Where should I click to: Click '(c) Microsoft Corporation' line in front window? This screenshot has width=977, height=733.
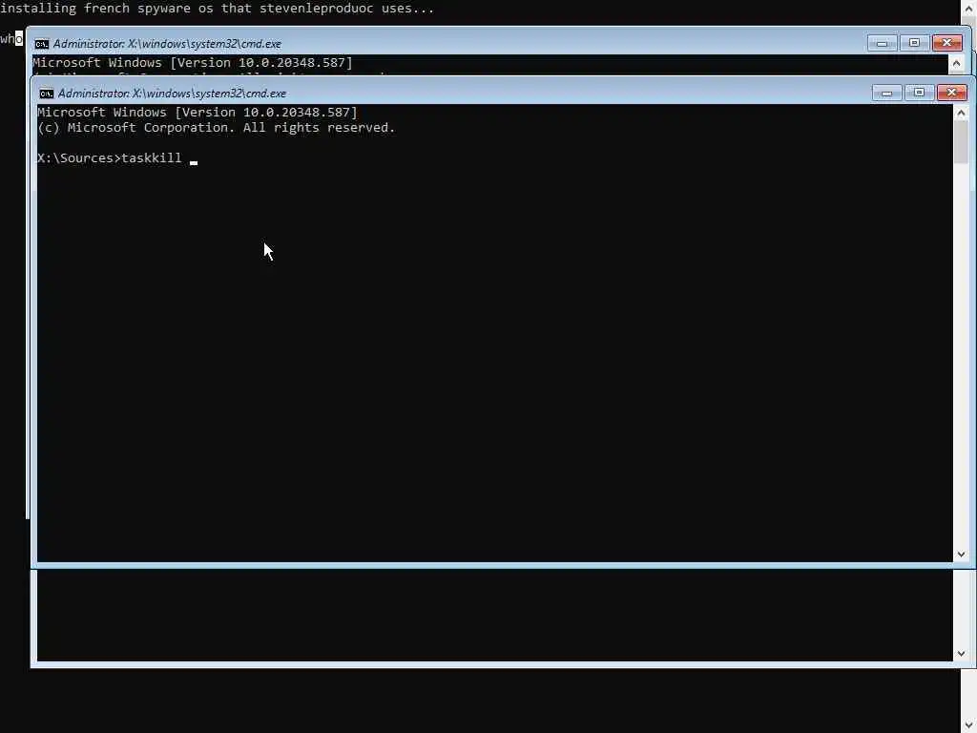coord(217,128)
